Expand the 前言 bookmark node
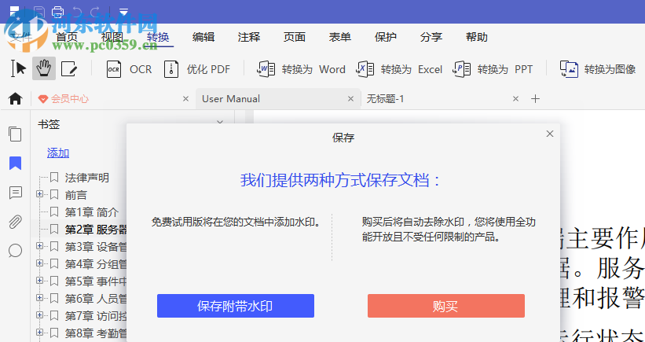Screen dimensions: 645x342 click(40, 194)
